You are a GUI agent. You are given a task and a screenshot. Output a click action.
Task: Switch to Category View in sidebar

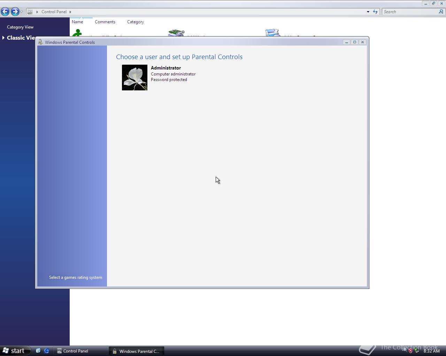point(20,27)
